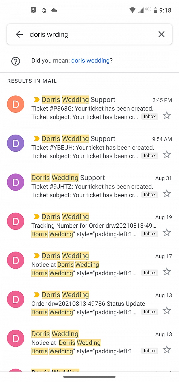Tap the importance marker on Ticket #P363G email

click(36, 100)
